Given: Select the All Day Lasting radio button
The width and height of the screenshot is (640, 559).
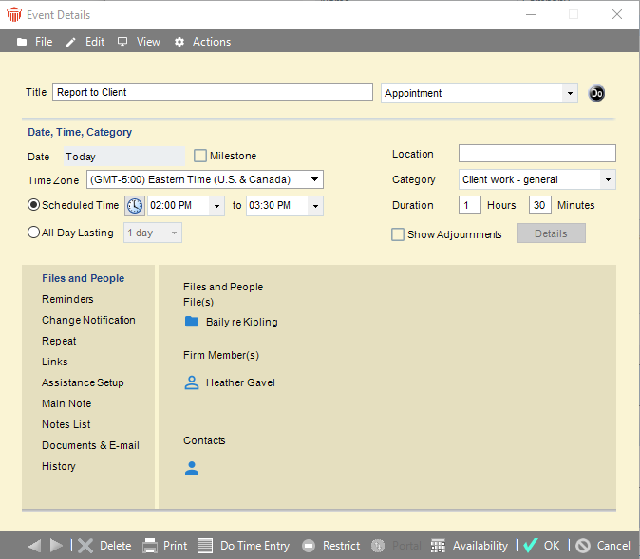Looking at the screenshot, I should [x=34, y=233].
